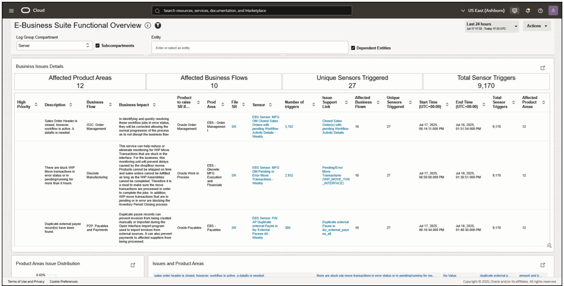Open Cookie Preferences
This screenshot has width=564, height=286.
64,282
